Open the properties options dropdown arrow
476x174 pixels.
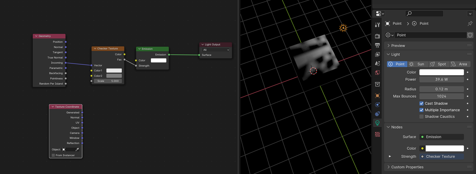(470, 14)
